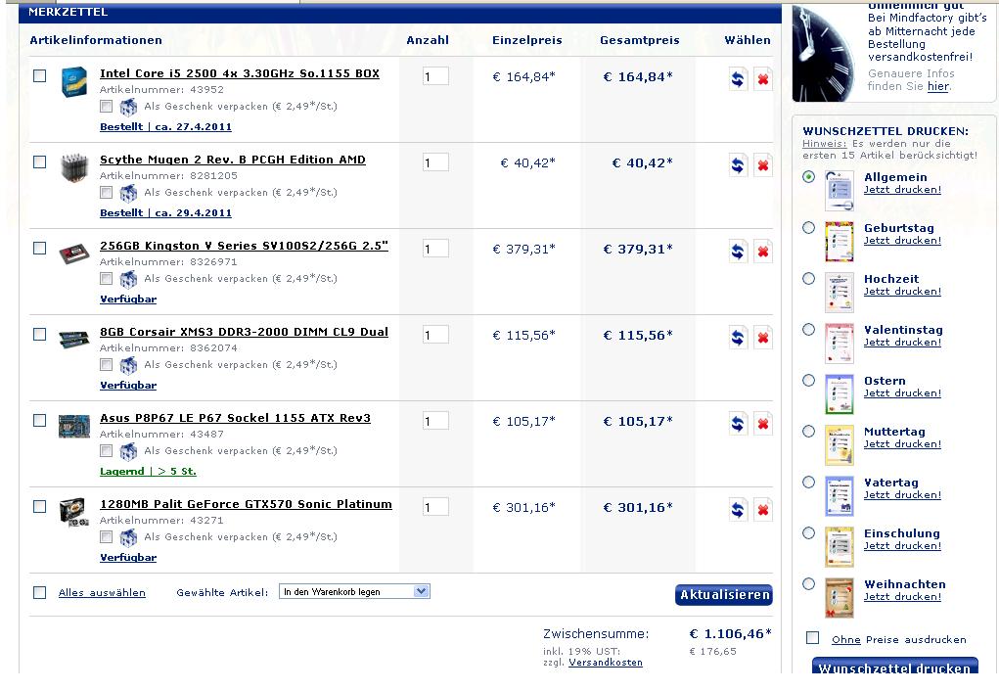Click gift wrap icon for Asus P8P67

(x=128, y=452)
